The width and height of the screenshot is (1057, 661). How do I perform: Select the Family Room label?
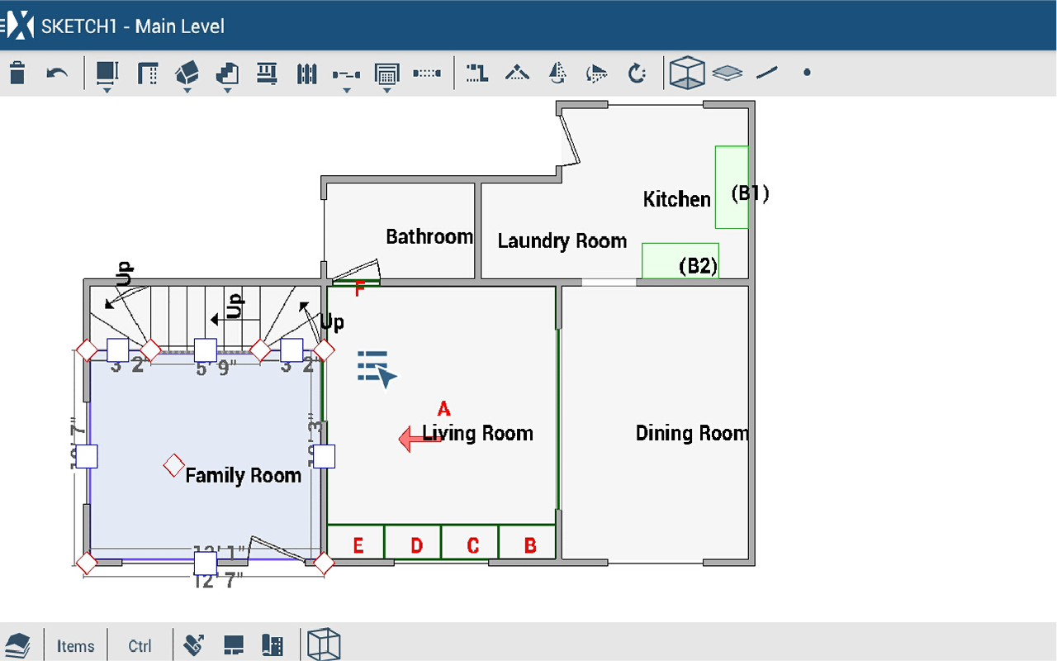243,476
